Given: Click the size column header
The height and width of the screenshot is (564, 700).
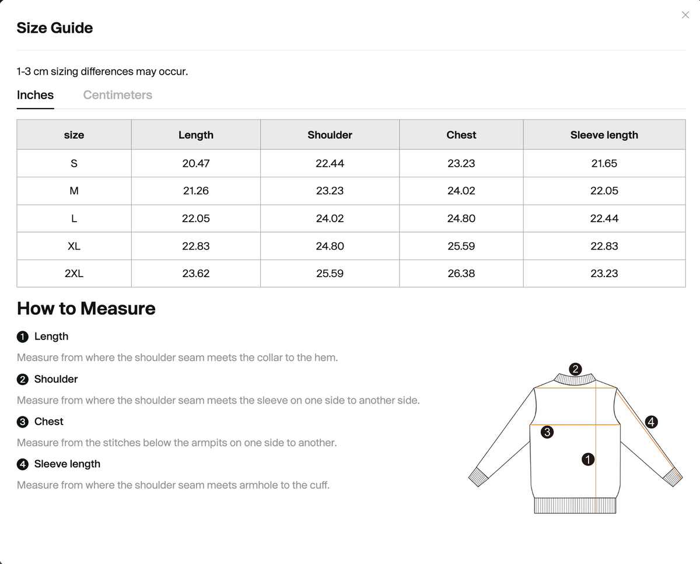Looking at the screenshot, I should 74,135.
